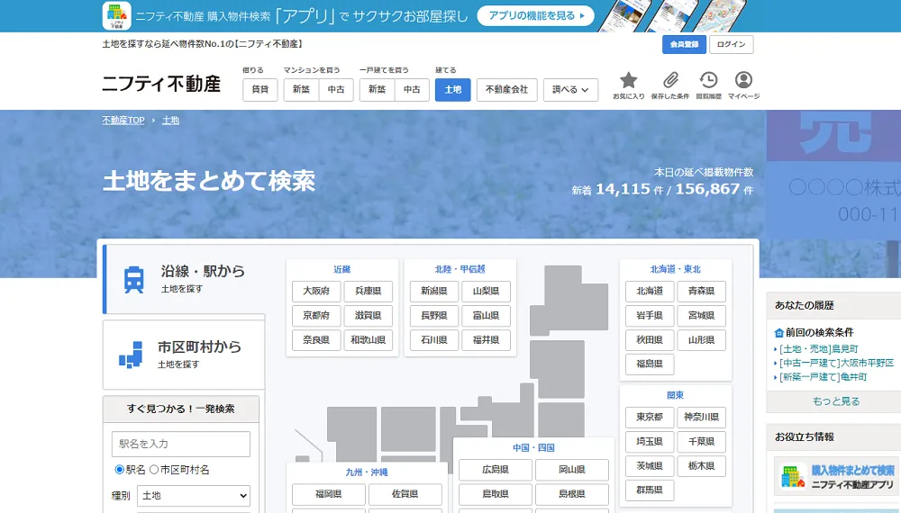Viewport: 901px width, 513px height.
Task: Choose 奈良県 prefecture
Action: click(316, 339)
